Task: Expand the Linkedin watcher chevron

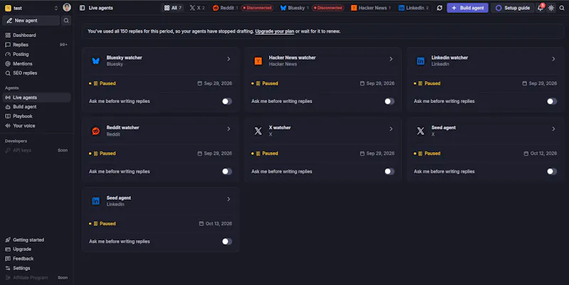Action: pos(553,59)
